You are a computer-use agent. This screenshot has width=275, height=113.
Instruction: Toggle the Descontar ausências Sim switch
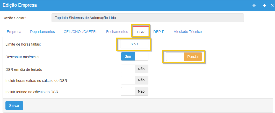[x=135, y=56]
